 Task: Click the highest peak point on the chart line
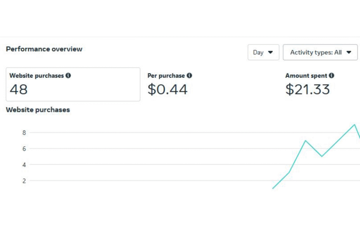354,125
